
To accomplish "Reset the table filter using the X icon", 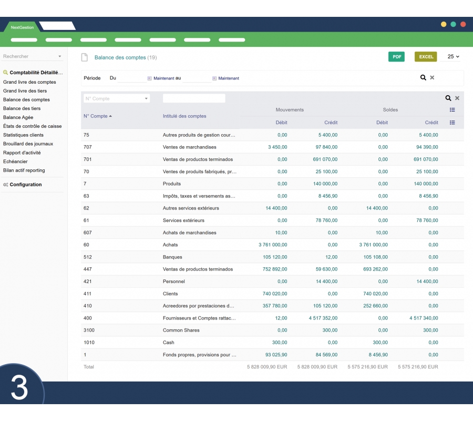I will click(x=457, y=98).
